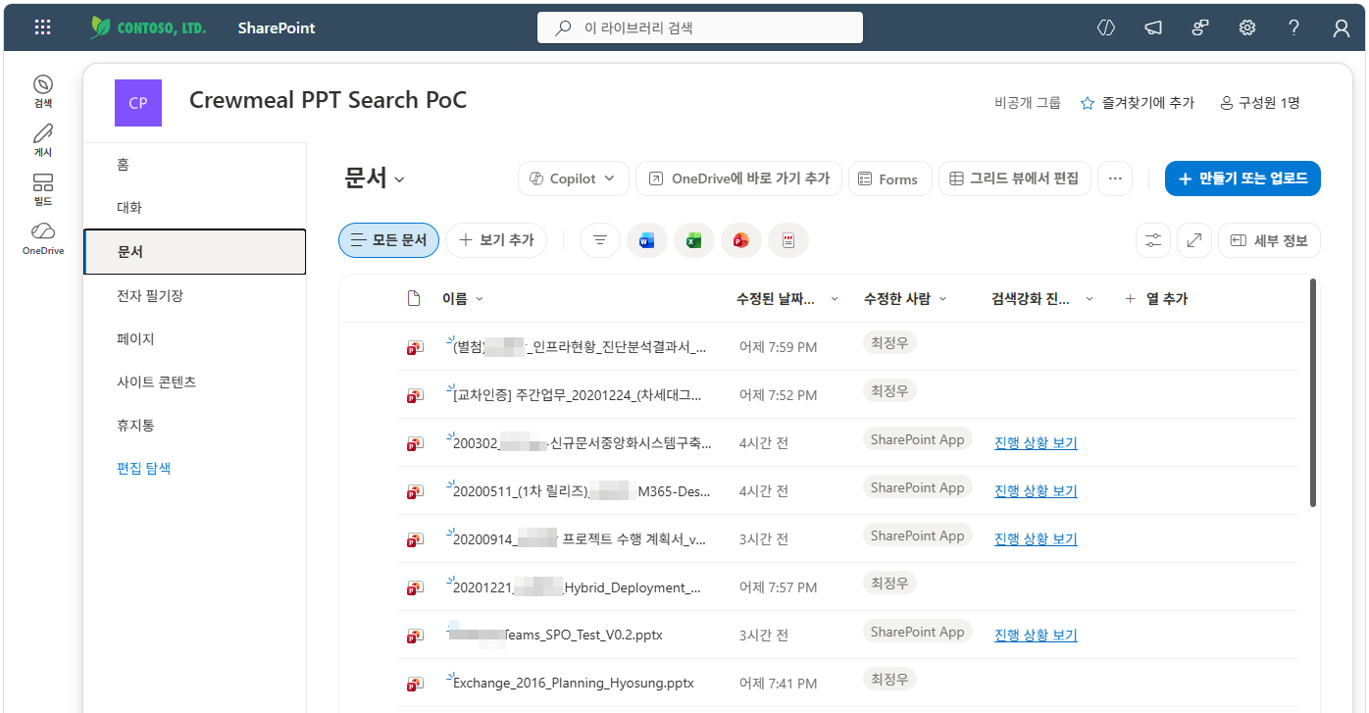
Task: Click OneDrive에 바로 가기 추가 button
Action: coord(738,178)
